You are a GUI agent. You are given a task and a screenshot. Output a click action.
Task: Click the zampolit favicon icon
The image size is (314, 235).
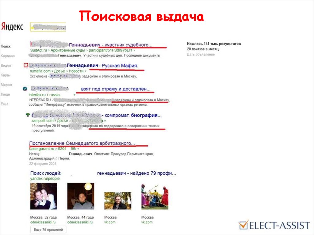(x=28, y=115)
